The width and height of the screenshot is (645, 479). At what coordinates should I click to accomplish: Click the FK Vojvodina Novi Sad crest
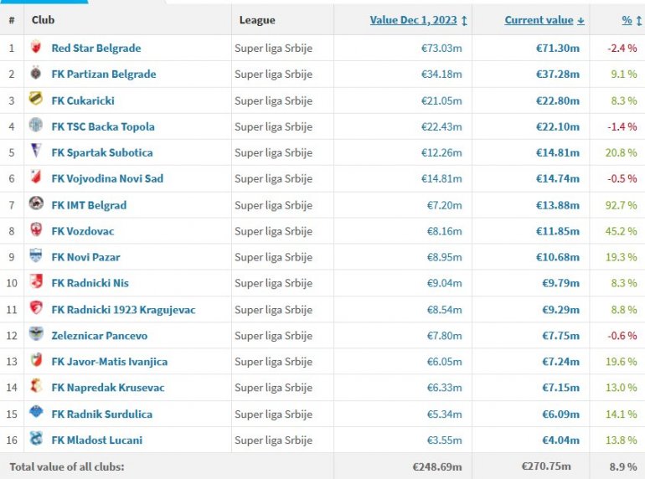tap(36, 178)
